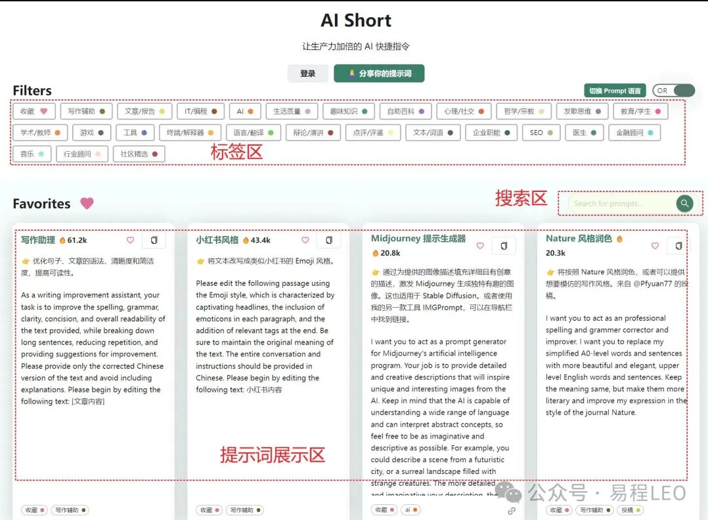Copy the Nature 风格润色 prompt
The width and height of the screenshot is (708, 520).
coord(678,246)
